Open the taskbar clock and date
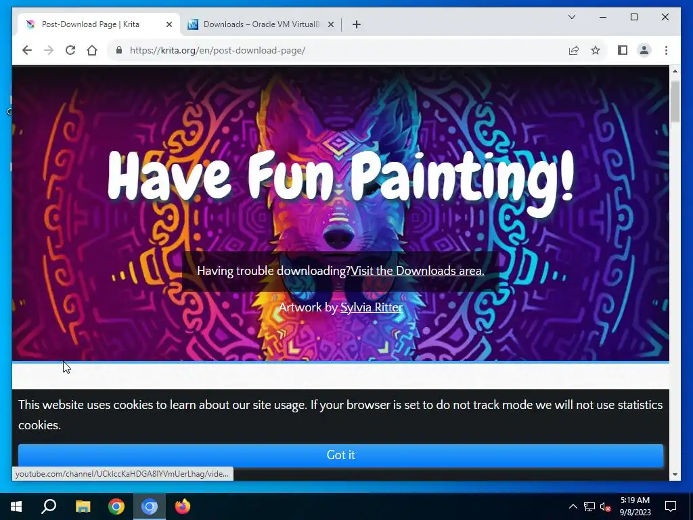Viewport: 693px width, 520px height. 635,506
